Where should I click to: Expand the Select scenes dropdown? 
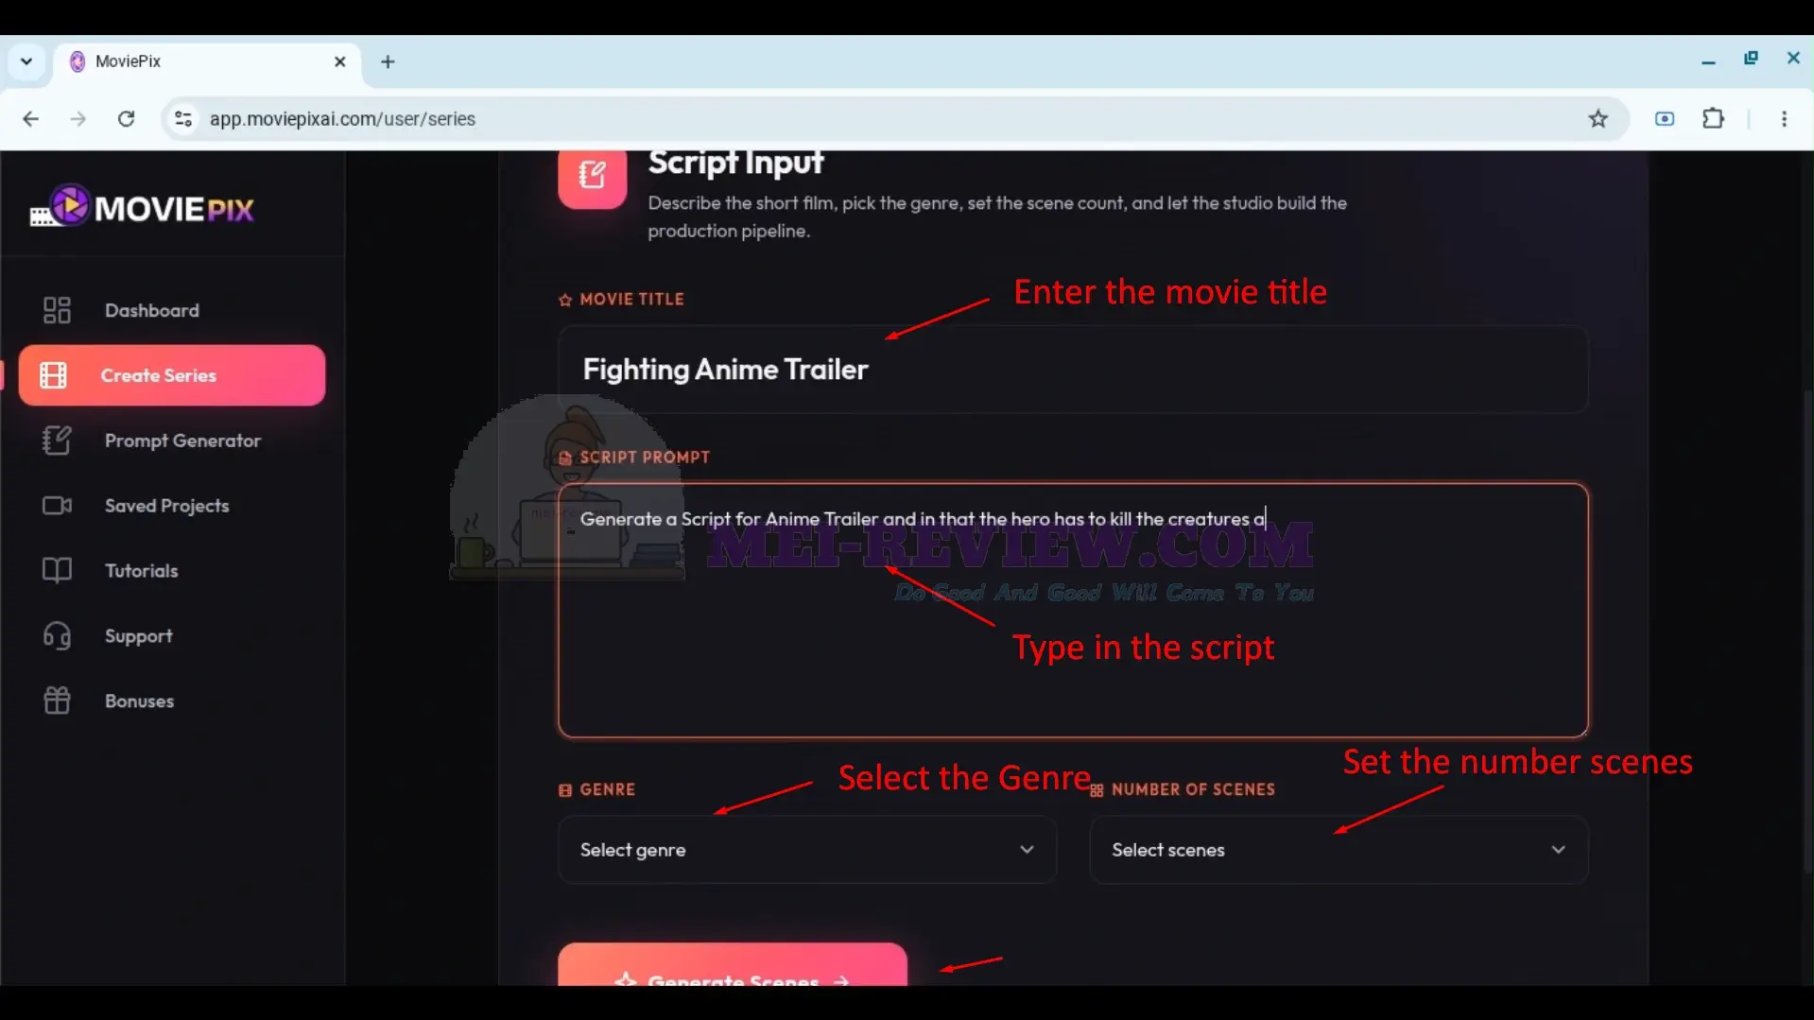pyautogui.click(x=1339, y=850)
